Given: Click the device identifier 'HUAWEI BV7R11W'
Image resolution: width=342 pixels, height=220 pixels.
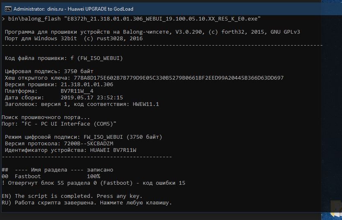Looking at the screenshot, I should pos(113,150).
